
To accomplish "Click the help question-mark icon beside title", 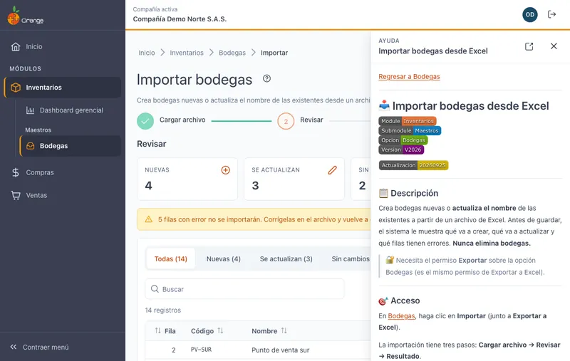I will (266, 78).
